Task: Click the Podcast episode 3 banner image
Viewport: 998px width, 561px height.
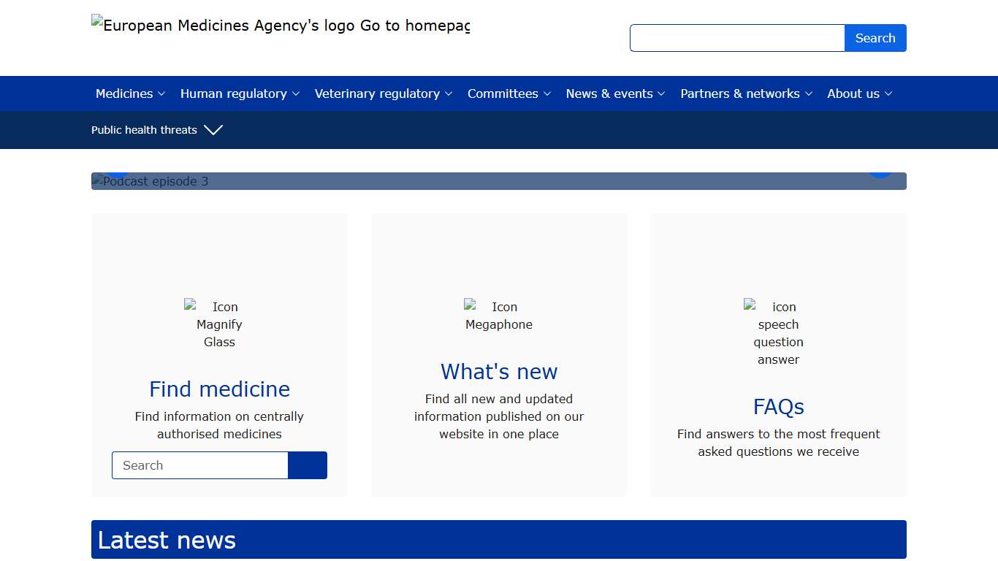Action: coord(499,181)
